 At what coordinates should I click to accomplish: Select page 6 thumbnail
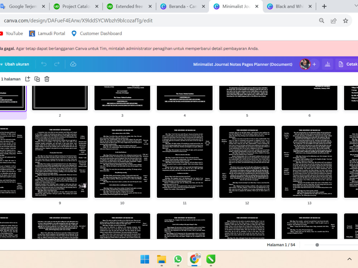pyautogui.click(x=309, y=98)
